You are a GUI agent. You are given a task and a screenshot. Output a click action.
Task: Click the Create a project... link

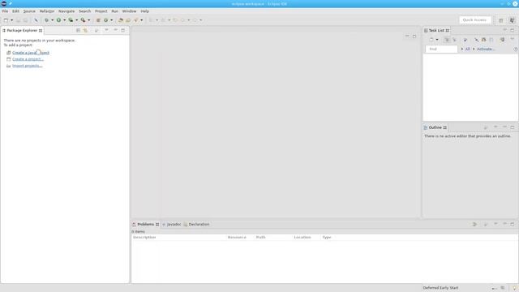click(x=28, y=59)
